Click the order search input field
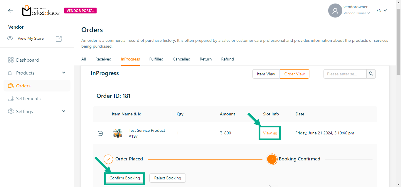The height and width of the screenshot is (187, 401). pyautogui.click(x=345, y=74)
